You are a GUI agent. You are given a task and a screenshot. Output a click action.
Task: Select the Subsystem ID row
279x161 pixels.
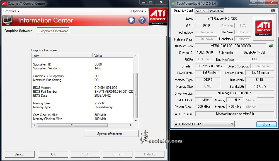83,64
